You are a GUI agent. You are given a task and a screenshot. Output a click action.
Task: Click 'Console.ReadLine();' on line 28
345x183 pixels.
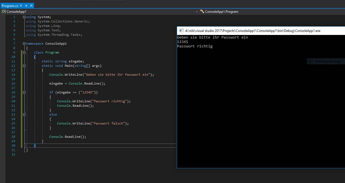point(68,137)
